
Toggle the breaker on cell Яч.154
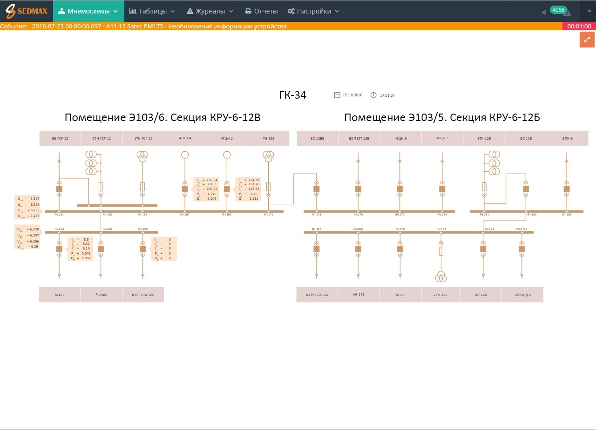(59, 249)
